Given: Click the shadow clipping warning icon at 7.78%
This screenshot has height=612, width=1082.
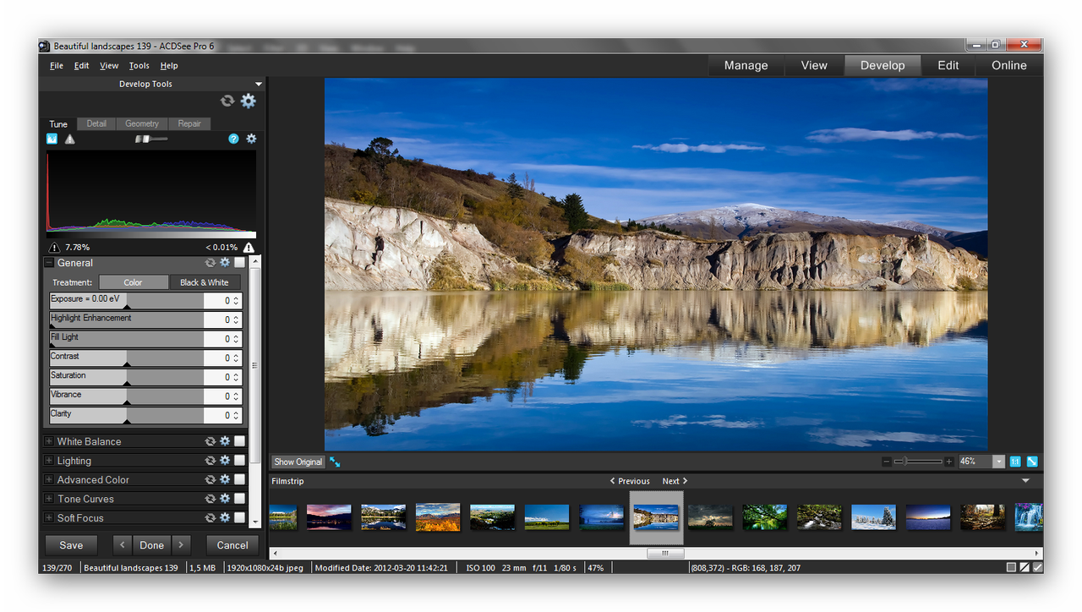Looking at the screenshot, I should [x=55, y=247].
